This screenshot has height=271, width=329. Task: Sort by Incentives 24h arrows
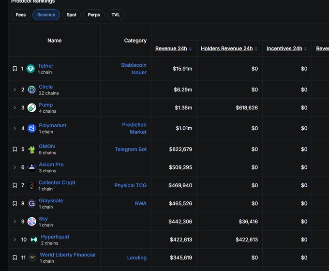pos(305,49)
